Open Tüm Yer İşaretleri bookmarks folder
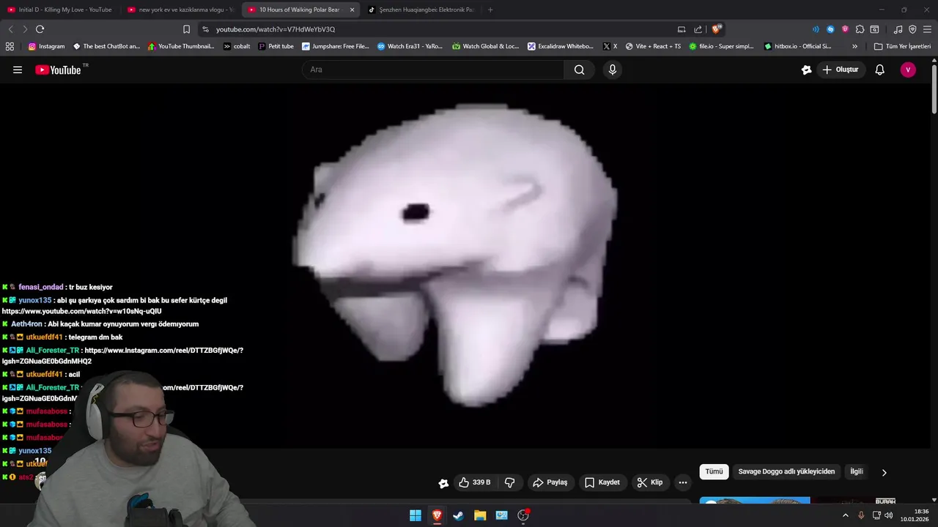Screen dimensions: 938x527 click(x=902, y=46)
